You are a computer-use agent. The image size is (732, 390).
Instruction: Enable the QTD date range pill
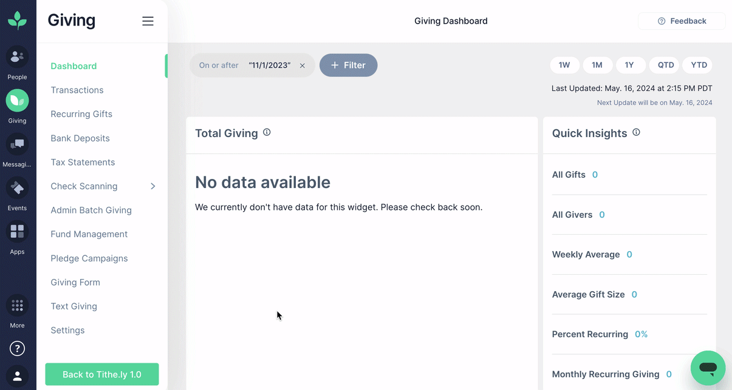coord(664,65)
